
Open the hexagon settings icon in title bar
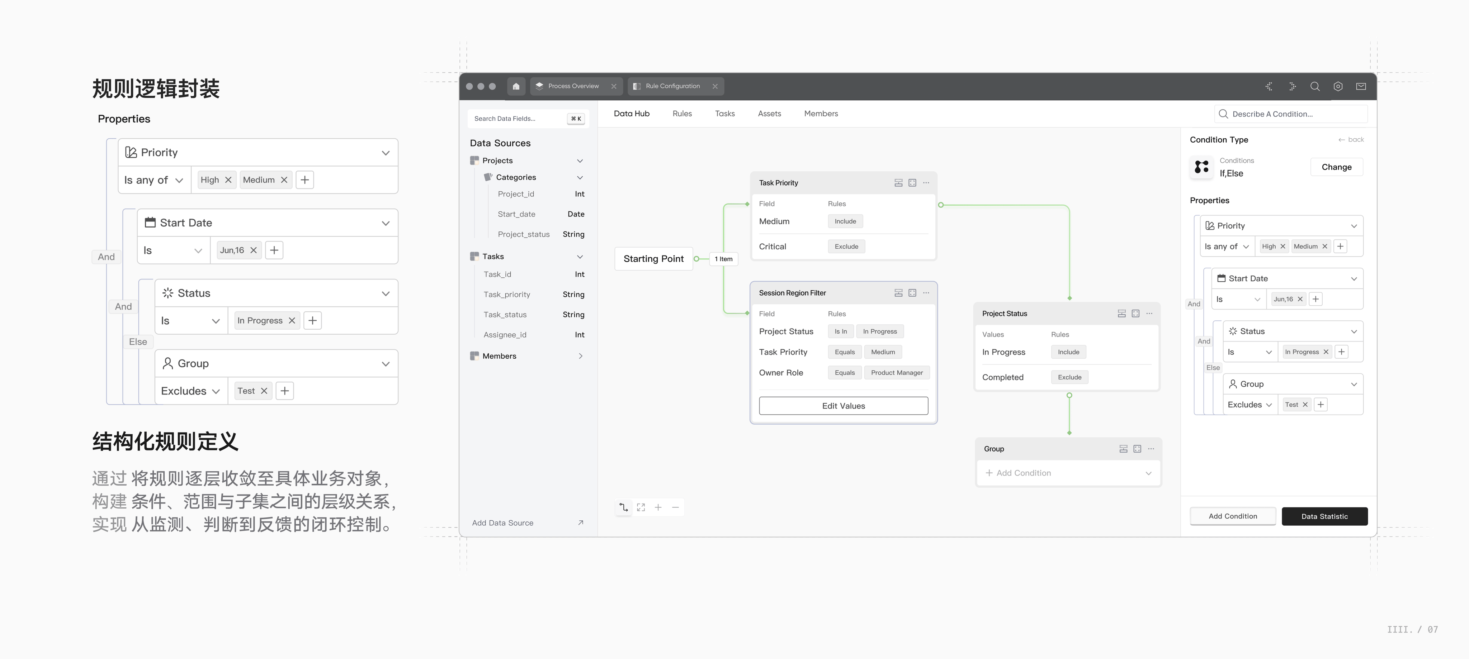click(1338, 87)
